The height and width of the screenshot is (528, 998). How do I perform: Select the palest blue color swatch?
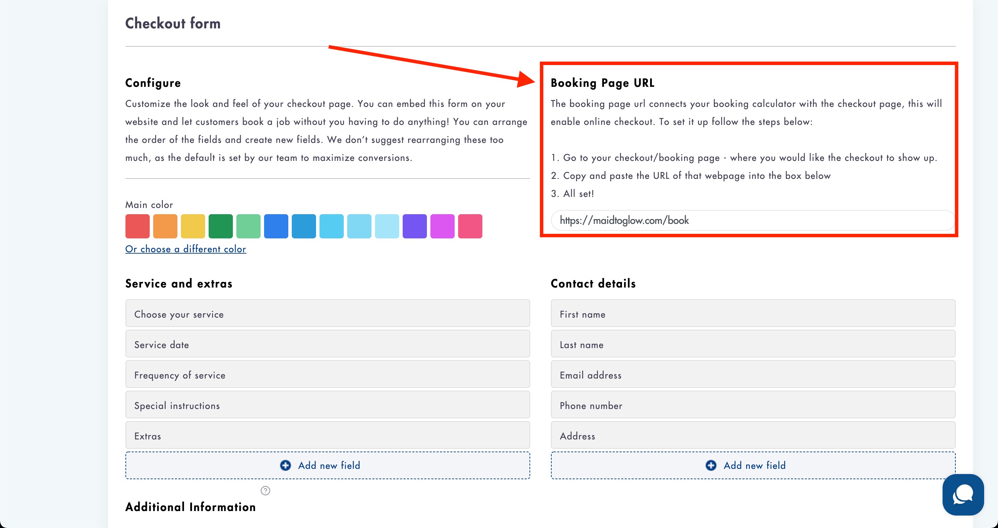pos(387,226)
